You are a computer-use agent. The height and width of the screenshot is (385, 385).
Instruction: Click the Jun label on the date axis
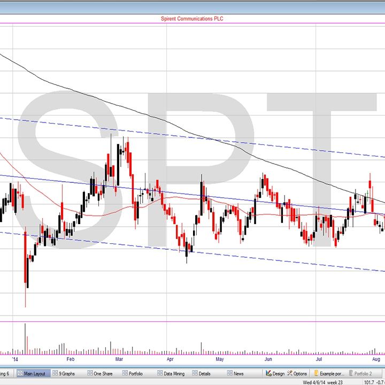(x=268, y=359)
